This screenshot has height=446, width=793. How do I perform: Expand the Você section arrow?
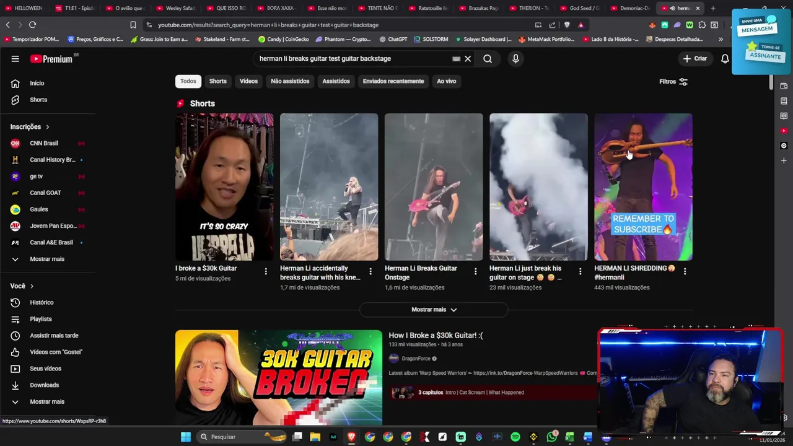pos(32,286)
